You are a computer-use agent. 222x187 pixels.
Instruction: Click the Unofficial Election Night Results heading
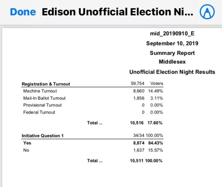pyautogui.click(x=172, y=72)
